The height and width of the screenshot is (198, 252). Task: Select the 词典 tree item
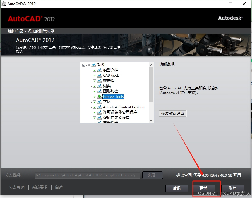tap(107, 86)
